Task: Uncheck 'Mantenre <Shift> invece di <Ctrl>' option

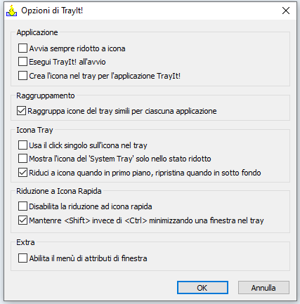Action: pyautogui.click(x=22, y=220)
